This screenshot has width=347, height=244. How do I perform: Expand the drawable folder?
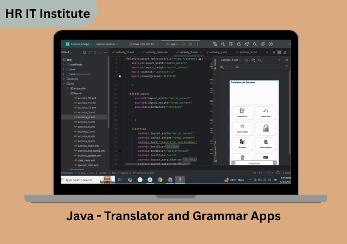coord(68,88)
